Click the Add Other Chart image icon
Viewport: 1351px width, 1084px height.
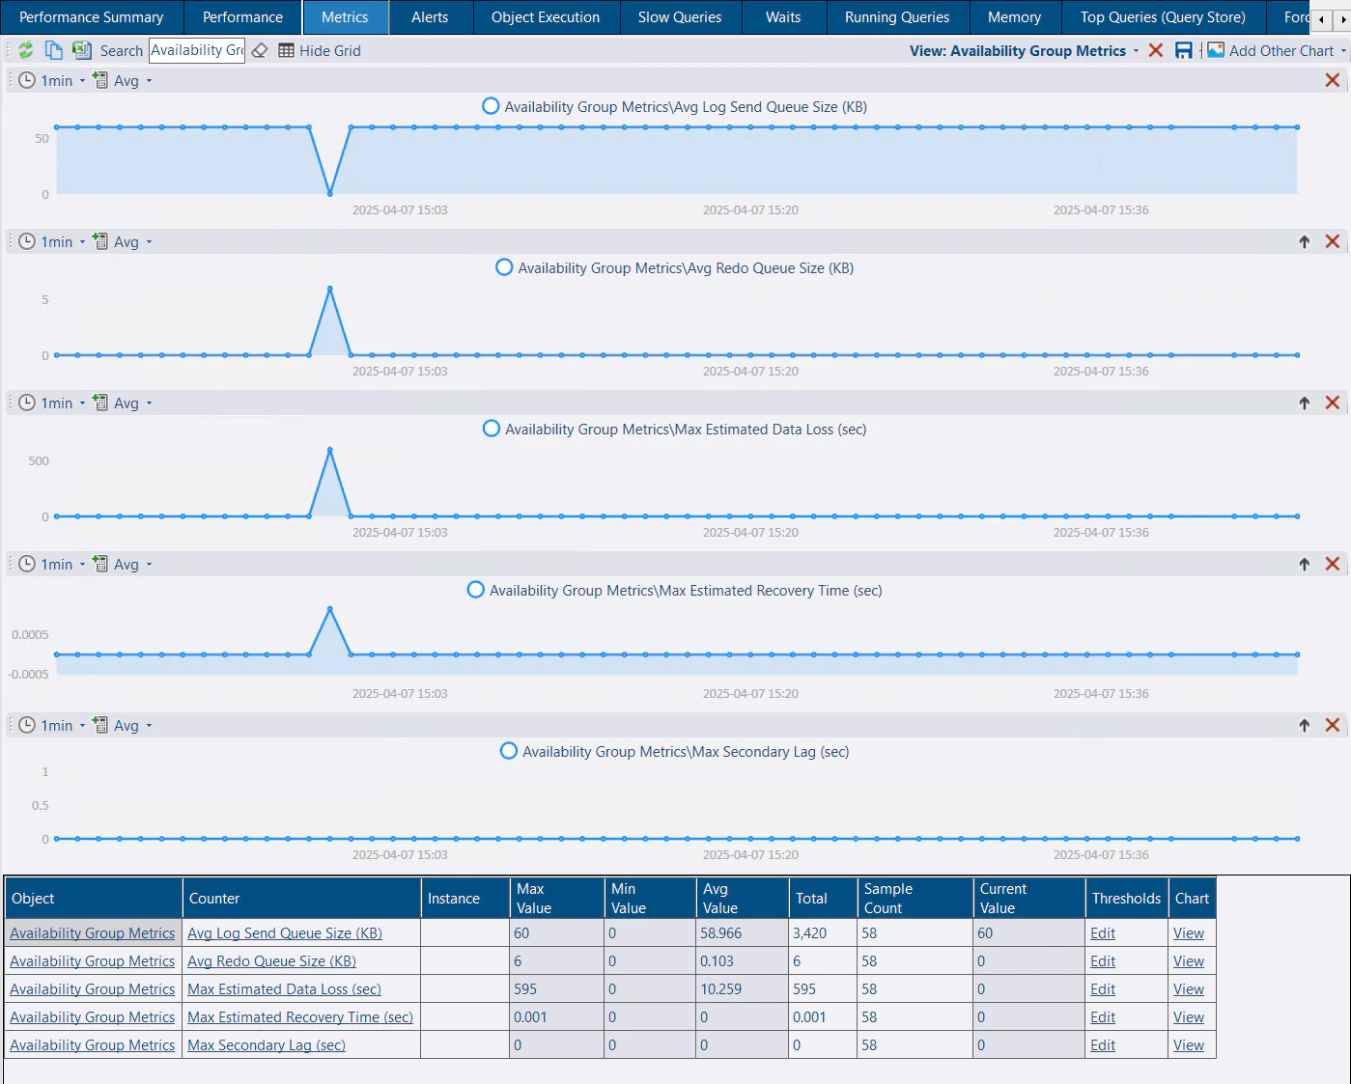pos(1215,50)
